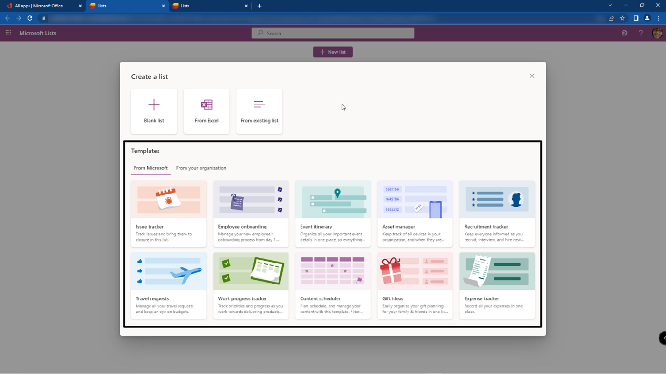Select the Content scheduler template thumbnail

point(333,271)
